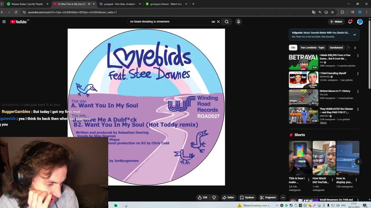
Task: Open The Grid channel name
Action: point(323,94)
